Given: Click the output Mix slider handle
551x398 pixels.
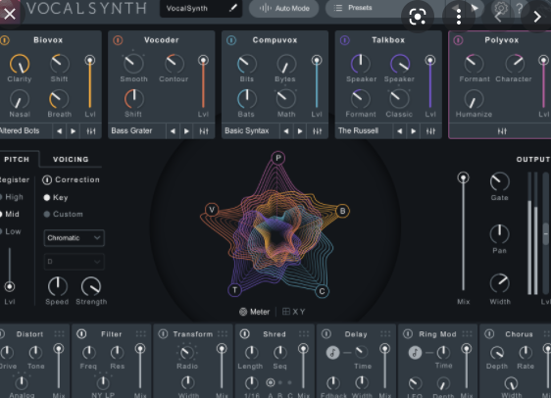Looking at the screenshot, I should (463, 177).
